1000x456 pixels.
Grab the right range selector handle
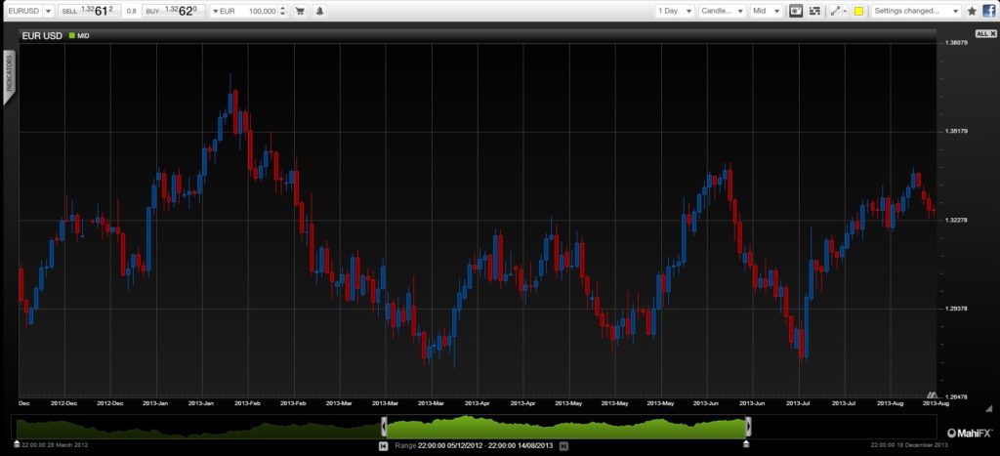748,426
